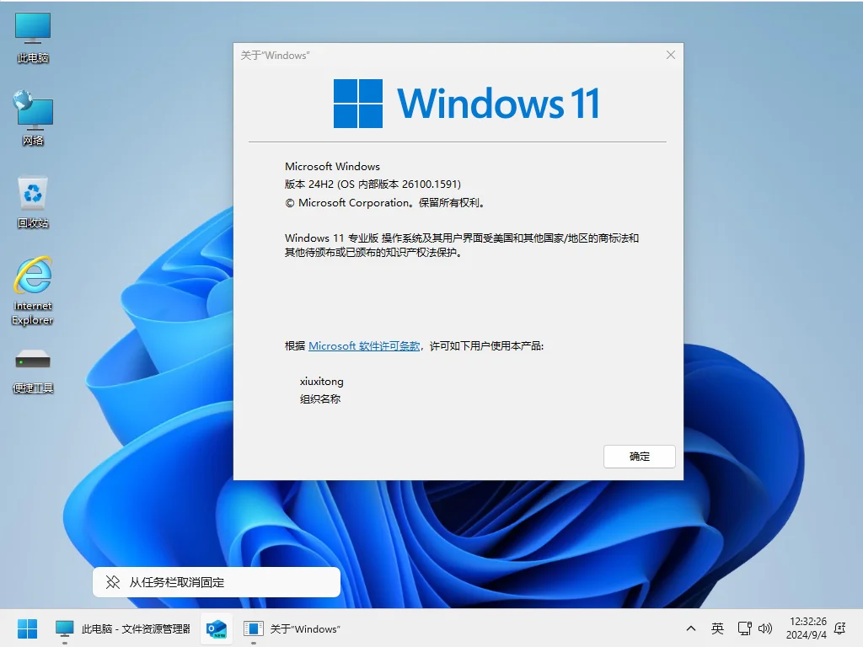The width and height of the screenshot is (863, 647).
Task: Choose 从任务栏取消固定 in the popup menu
Action: pos(217,582)
